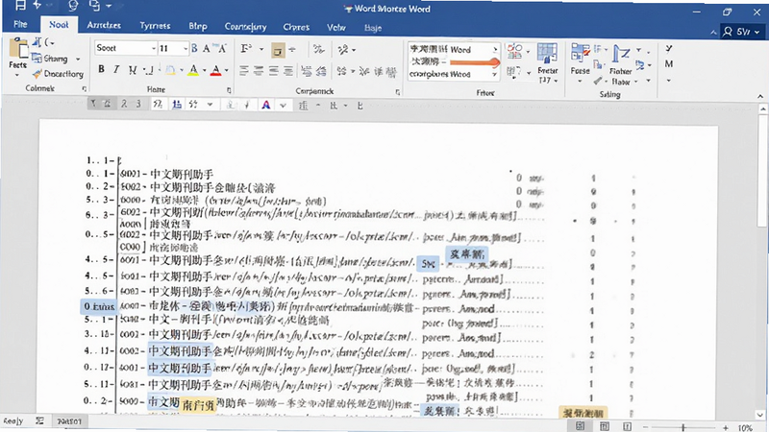Screen dimensions: 769x432
Task: Select the Nool ribbon tab
Action: (59, 25)
